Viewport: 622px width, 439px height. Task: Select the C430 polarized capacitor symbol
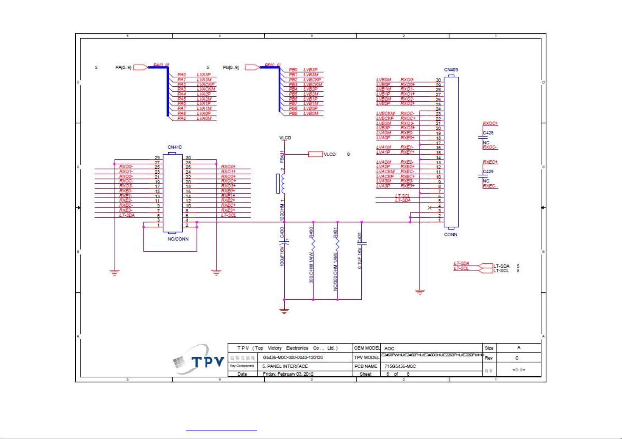(x=285, y=242)
